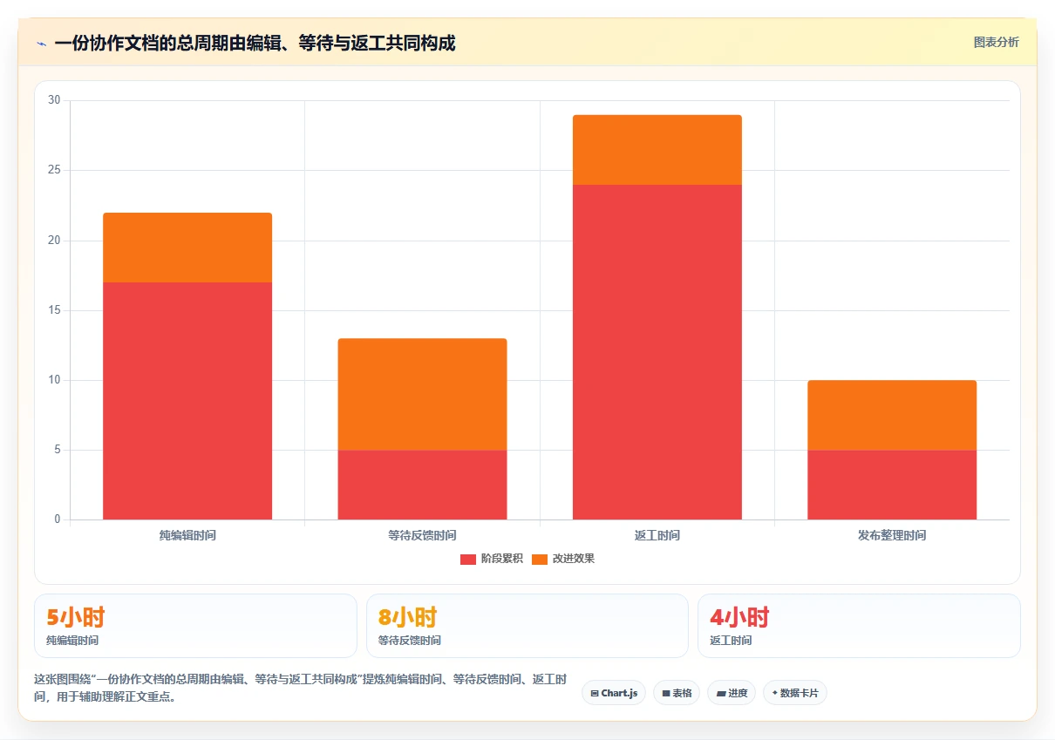Click the 发布整理时间 x-axis label
This screenshot has height=740, width=1055.
click(x=892, y=535)
